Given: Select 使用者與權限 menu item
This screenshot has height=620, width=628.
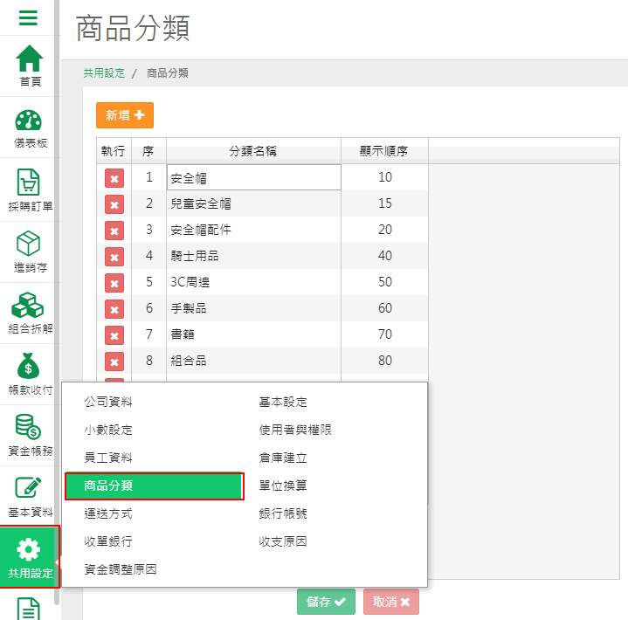Looking at the screenshot, I should tap(295, 430).
